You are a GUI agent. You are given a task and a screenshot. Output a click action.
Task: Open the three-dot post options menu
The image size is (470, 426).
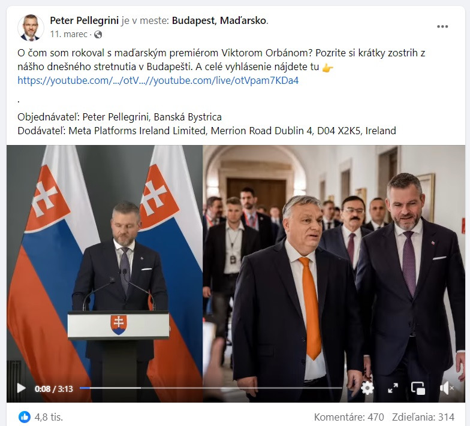442,26
